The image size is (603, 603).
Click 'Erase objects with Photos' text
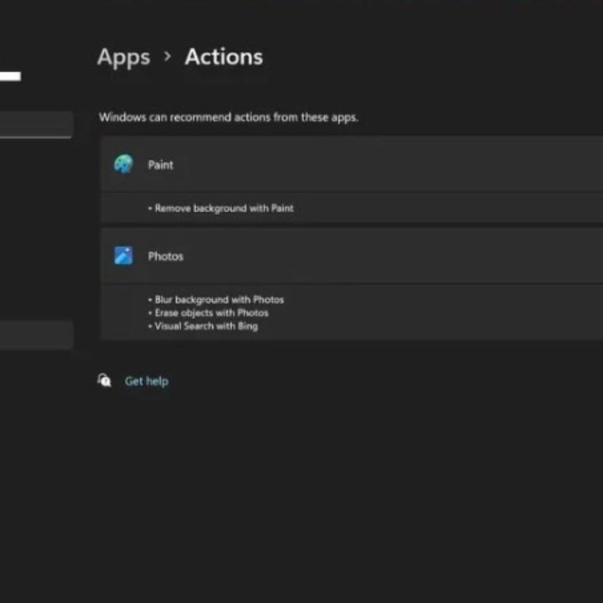pos(211,312)
